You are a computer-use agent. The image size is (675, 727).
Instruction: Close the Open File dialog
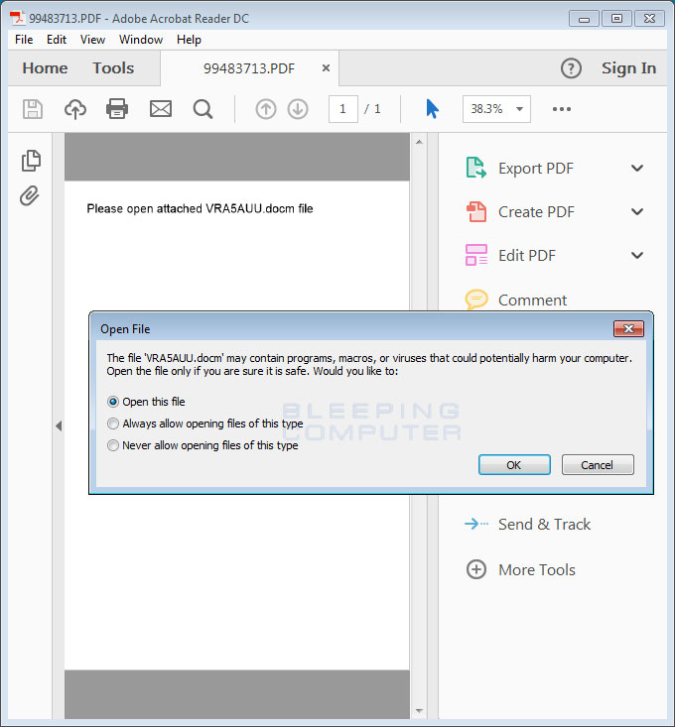628,328
